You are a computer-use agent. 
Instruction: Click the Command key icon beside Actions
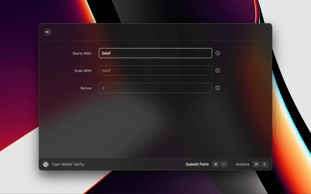(x=256, y=164)
